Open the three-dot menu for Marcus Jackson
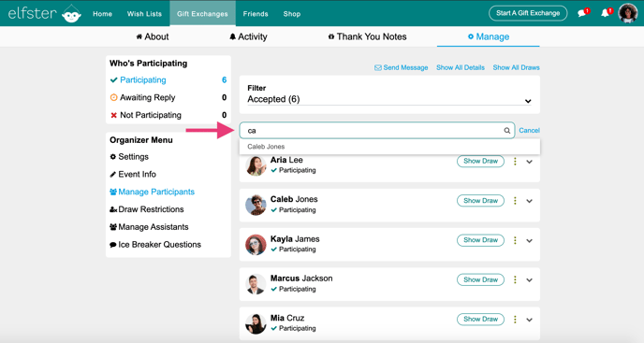Screen dimensions: 644x343 click(x=515, y=279)
